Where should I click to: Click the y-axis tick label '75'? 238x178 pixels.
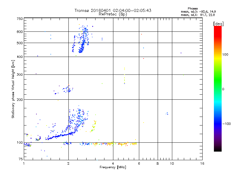tap(21, 159)
